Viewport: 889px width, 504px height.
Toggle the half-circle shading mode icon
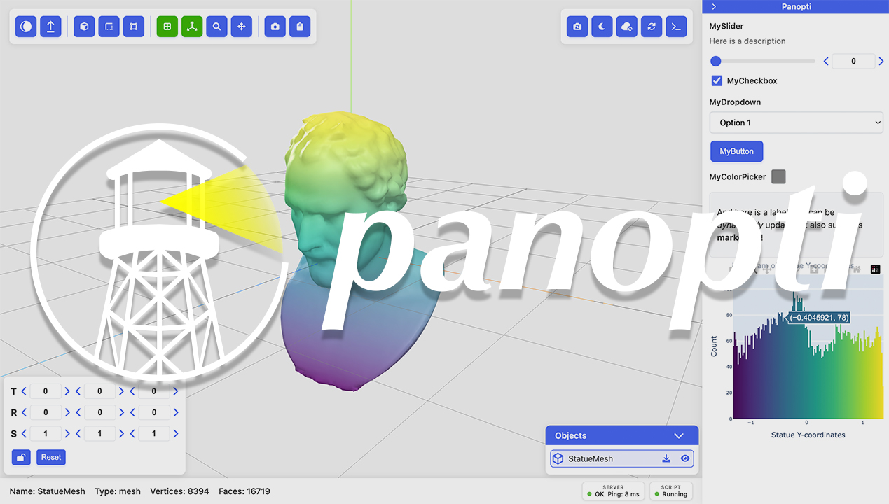(26, 27)
